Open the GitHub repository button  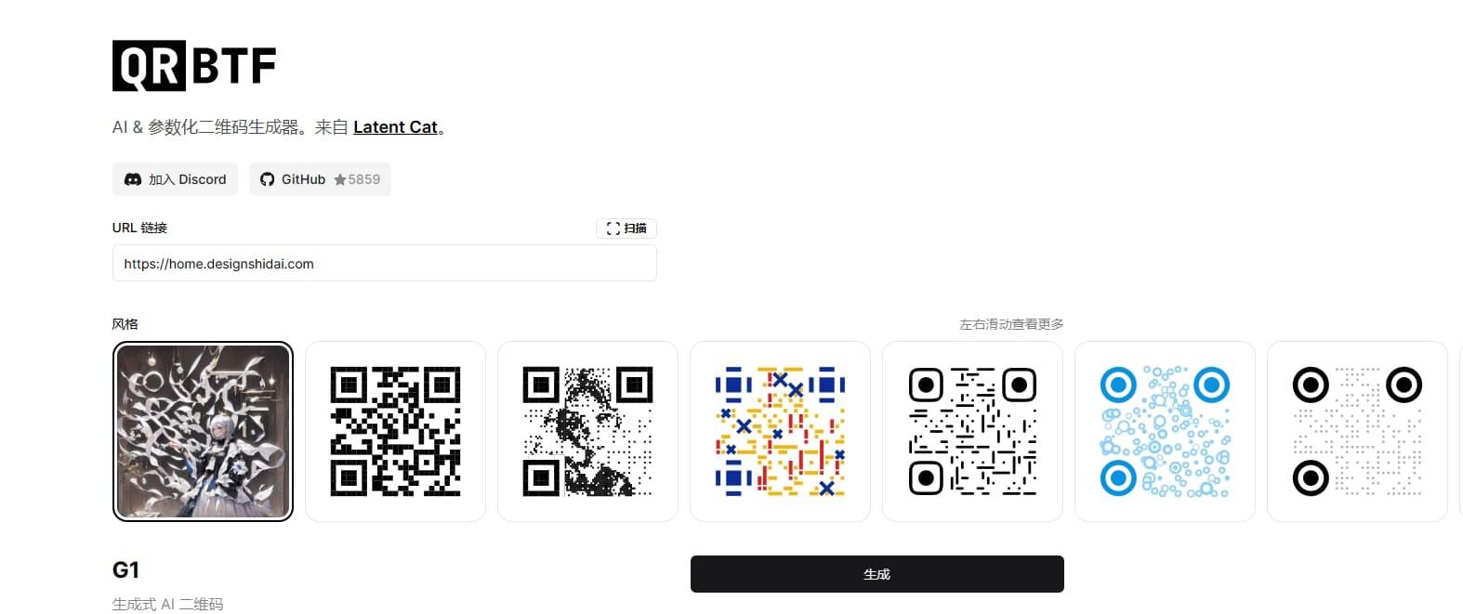(320, 179)
